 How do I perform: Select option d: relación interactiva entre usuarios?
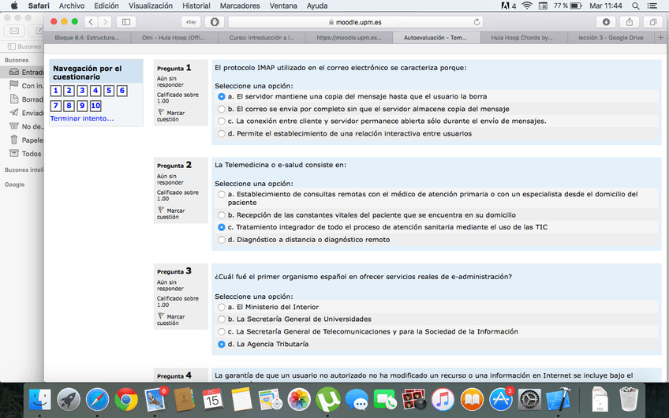[221, 133]
